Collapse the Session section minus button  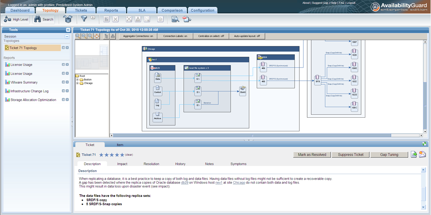67,36
